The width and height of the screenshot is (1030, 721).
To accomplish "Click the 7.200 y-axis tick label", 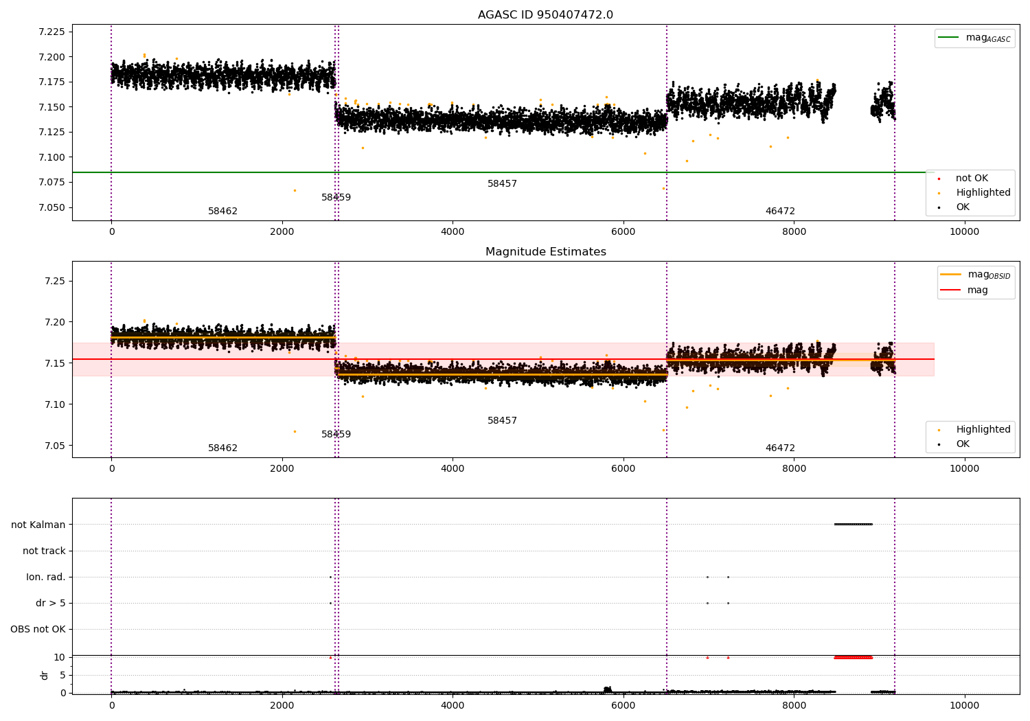I will pos(51,57).
